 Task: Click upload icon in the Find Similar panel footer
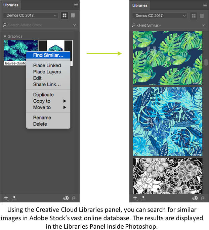point(143,198)
